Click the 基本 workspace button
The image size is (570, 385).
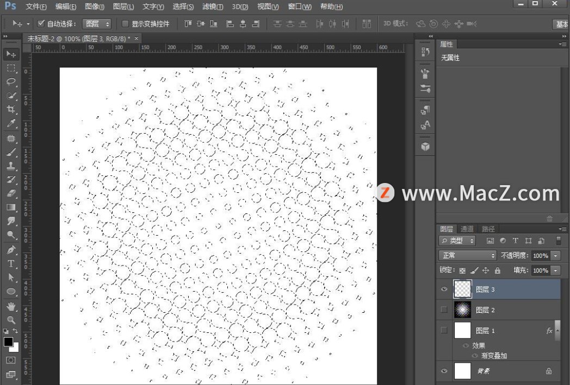pos(561,24)
